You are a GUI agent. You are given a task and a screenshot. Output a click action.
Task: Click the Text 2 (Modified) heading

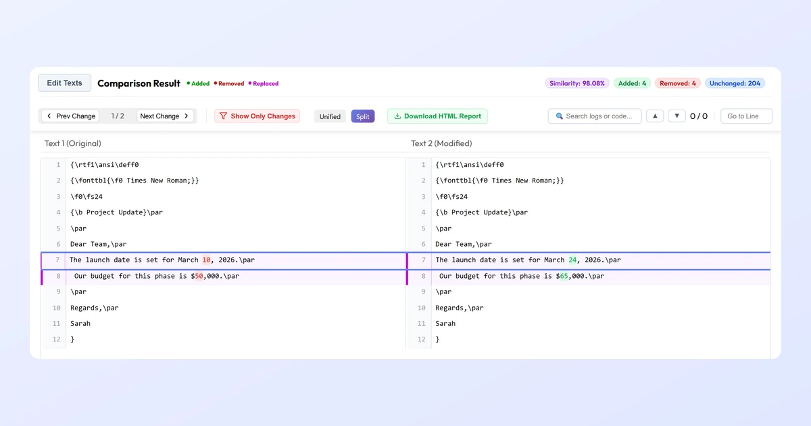(x=441, y=143)
